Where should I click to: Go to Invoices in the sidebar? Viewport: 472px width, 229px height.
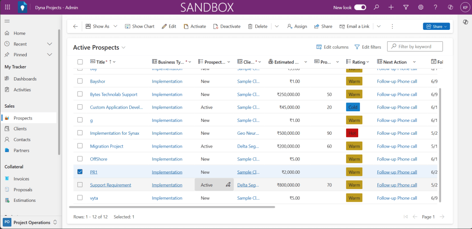[x=21, y=179]
